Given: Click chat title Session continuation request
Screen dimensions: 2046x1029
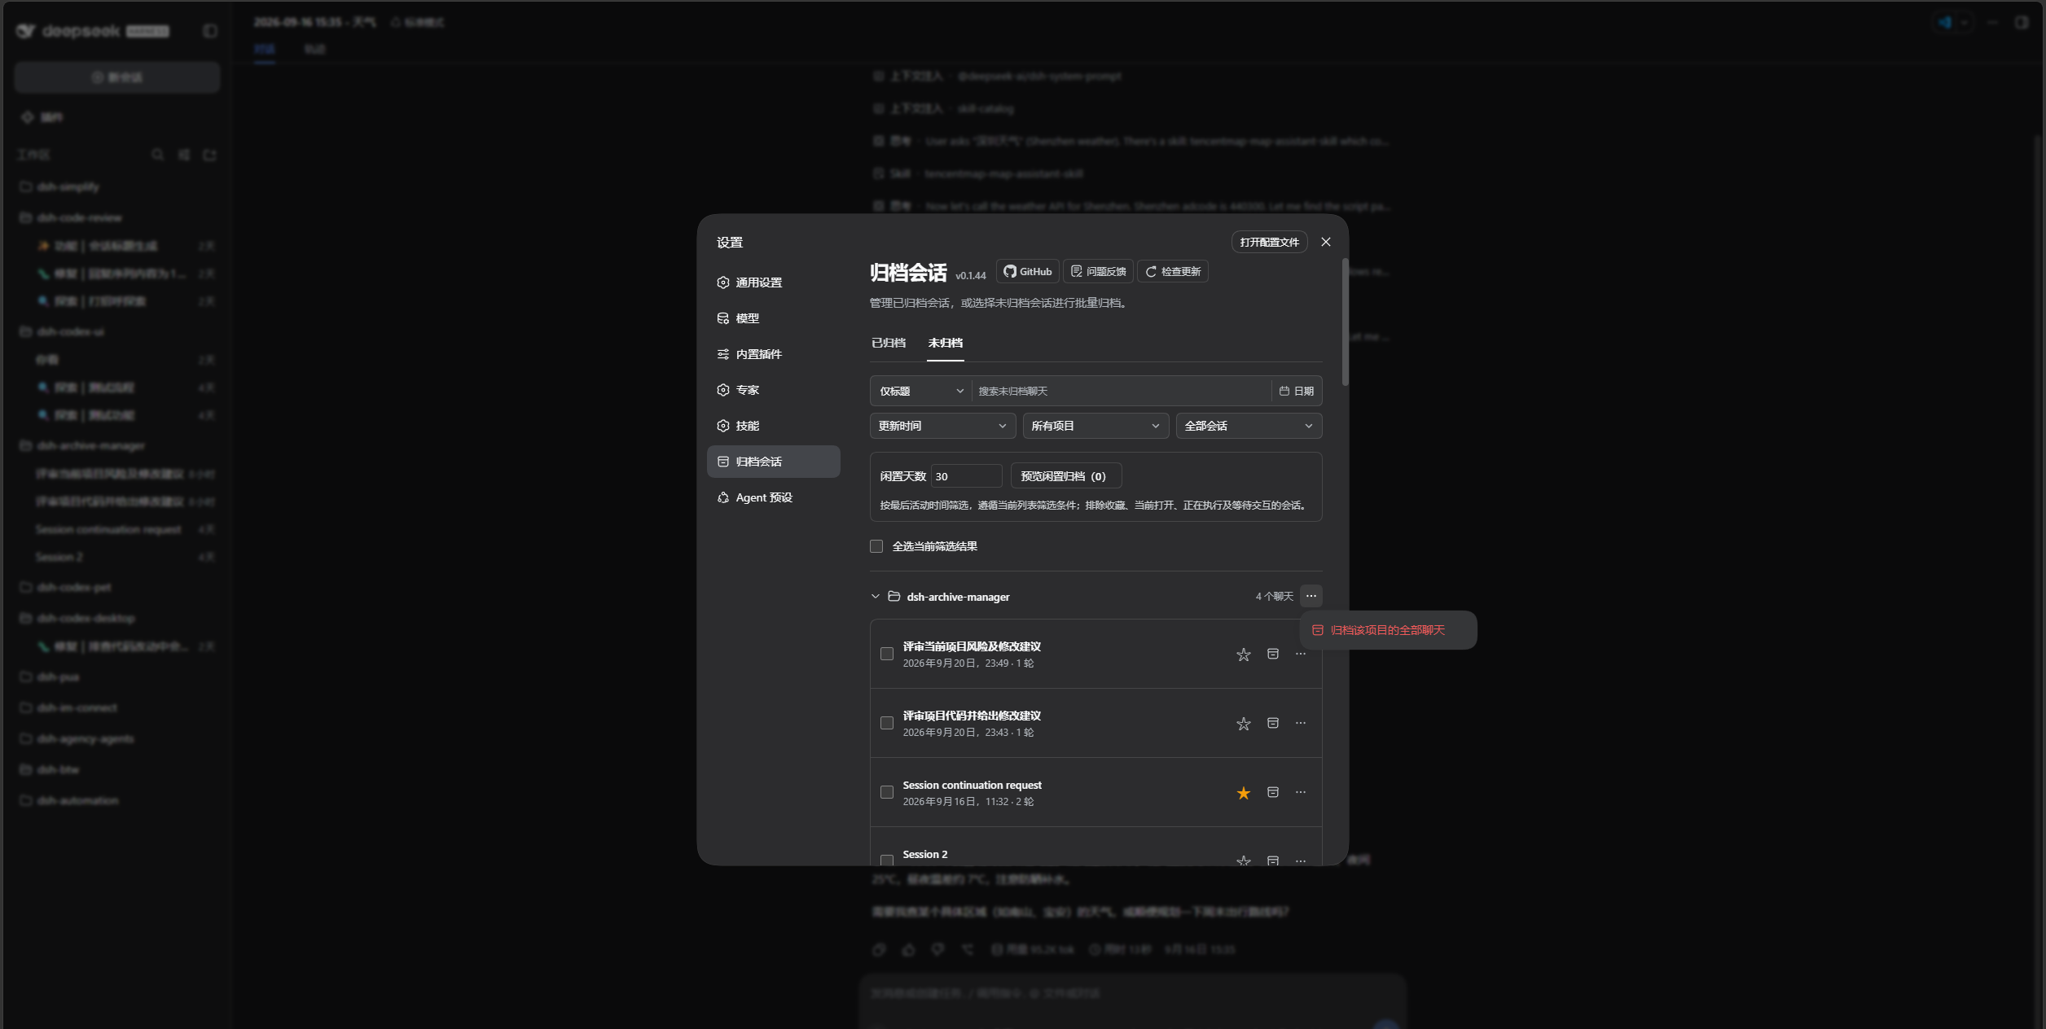Looking at the screenshot, I should click(x=972, y=785).
